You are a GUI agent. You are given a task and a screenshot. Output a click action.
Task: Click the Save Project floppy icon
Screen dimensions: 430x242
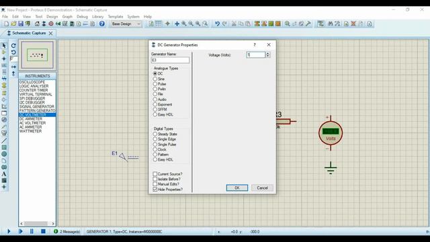click(21, 24)
